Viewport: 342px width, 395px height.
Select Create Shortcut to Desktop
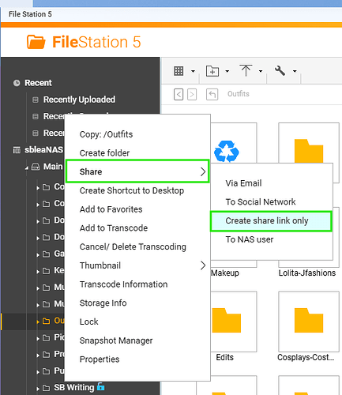click(x=132, y=190)
